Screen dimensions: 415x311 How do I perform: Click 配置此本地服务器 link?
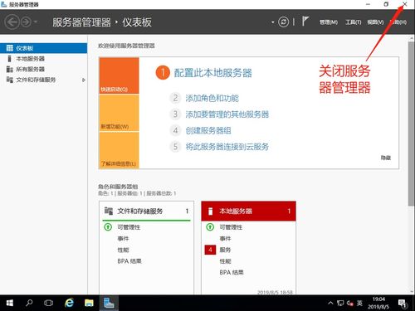pos(212,73)
